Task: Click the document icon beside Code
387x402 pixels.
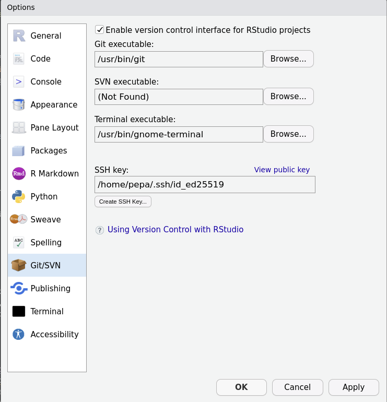Action: (19, 58)
